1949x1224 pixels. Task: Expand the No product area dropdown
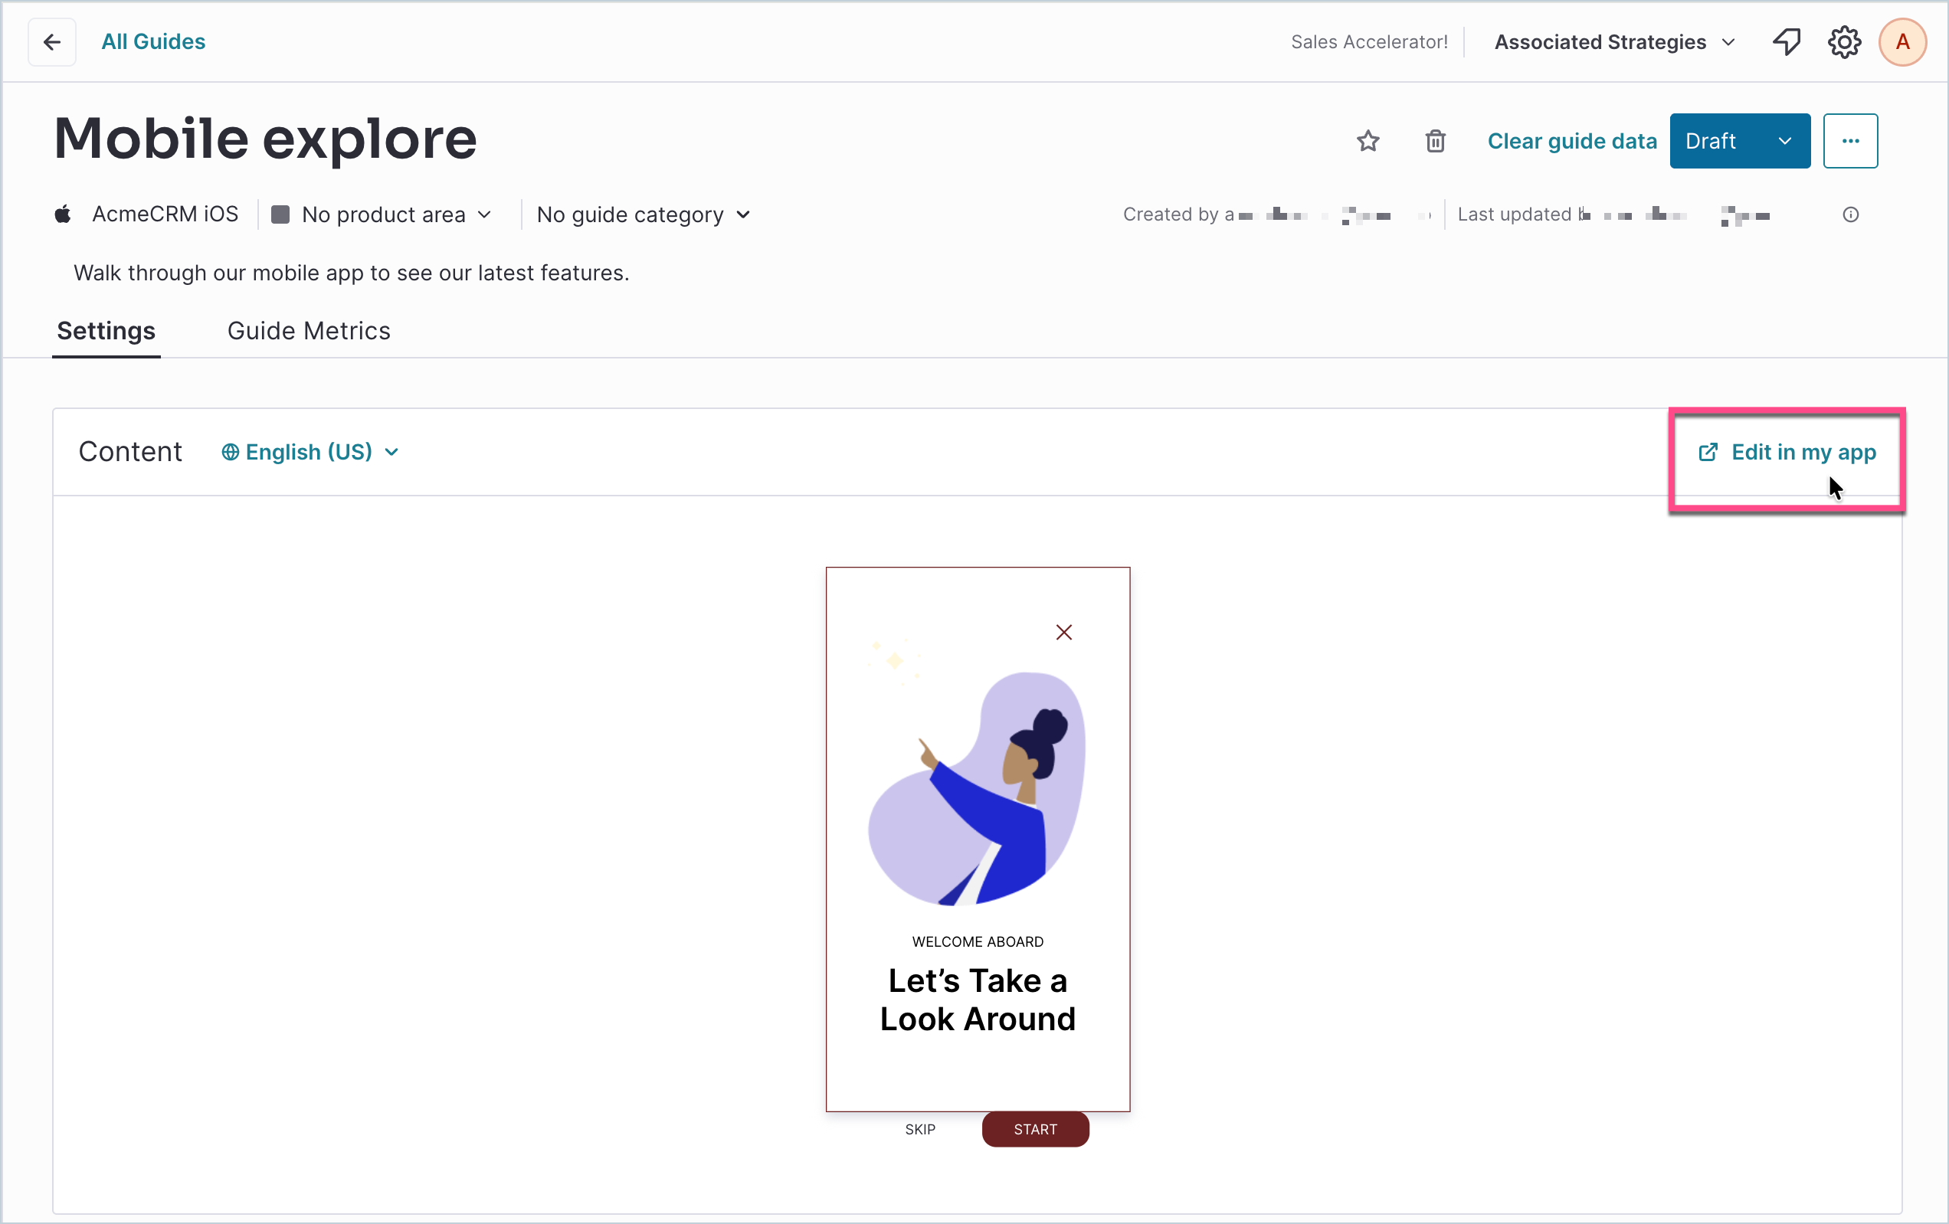(383, 214)
